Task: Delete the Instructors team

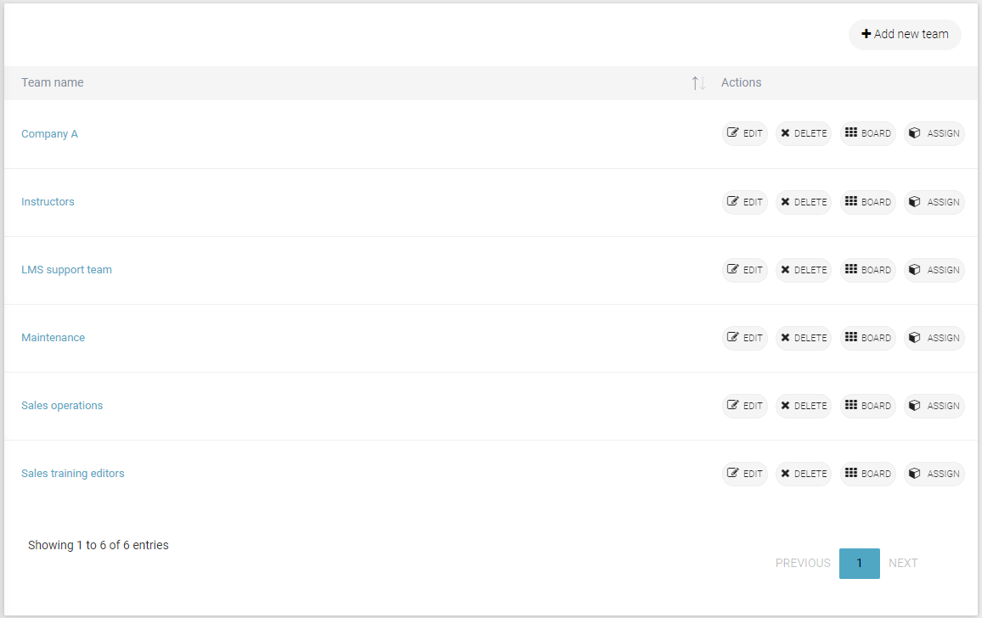Action: [804, 202]
